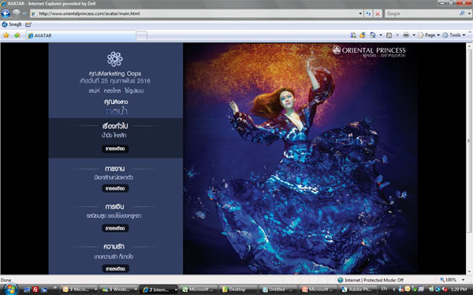Open the Windows Start orb

tap(10, 289)
